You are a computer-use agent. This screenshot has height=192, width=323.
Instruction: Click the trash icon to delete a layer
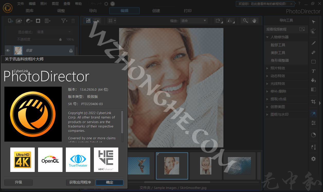click(x=73, y=21)
